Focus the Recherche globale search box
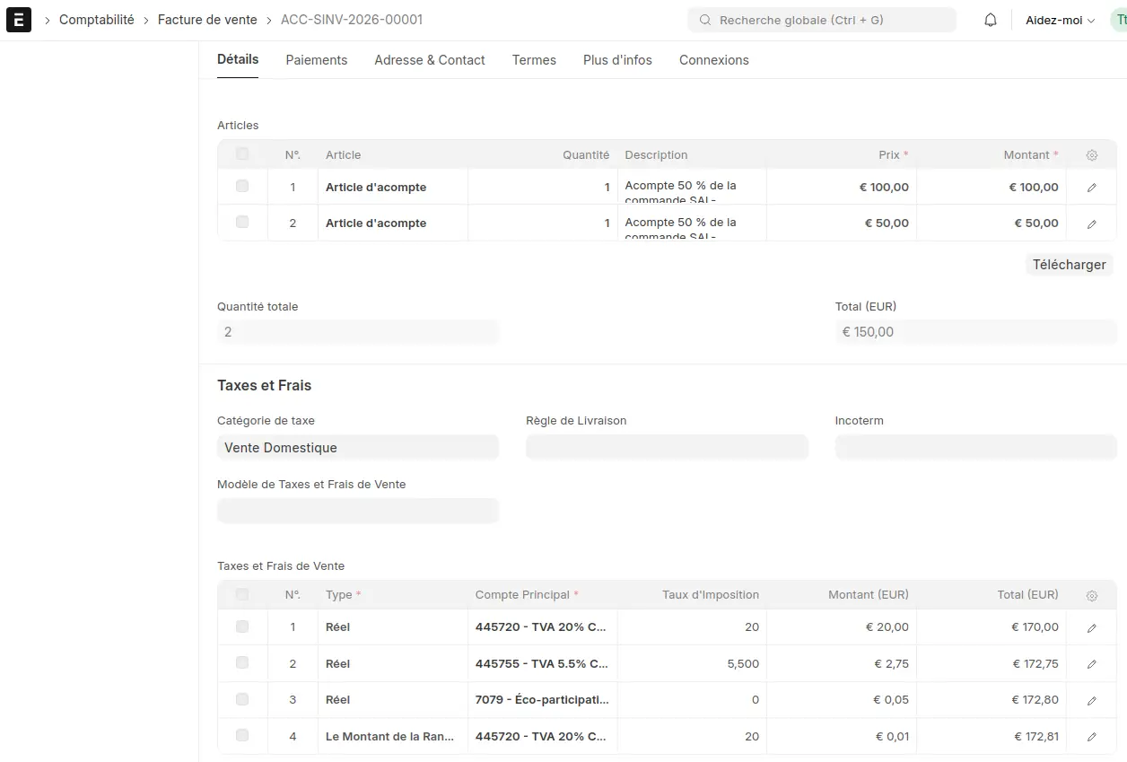Screen dimensions: 1127x762 822,20
